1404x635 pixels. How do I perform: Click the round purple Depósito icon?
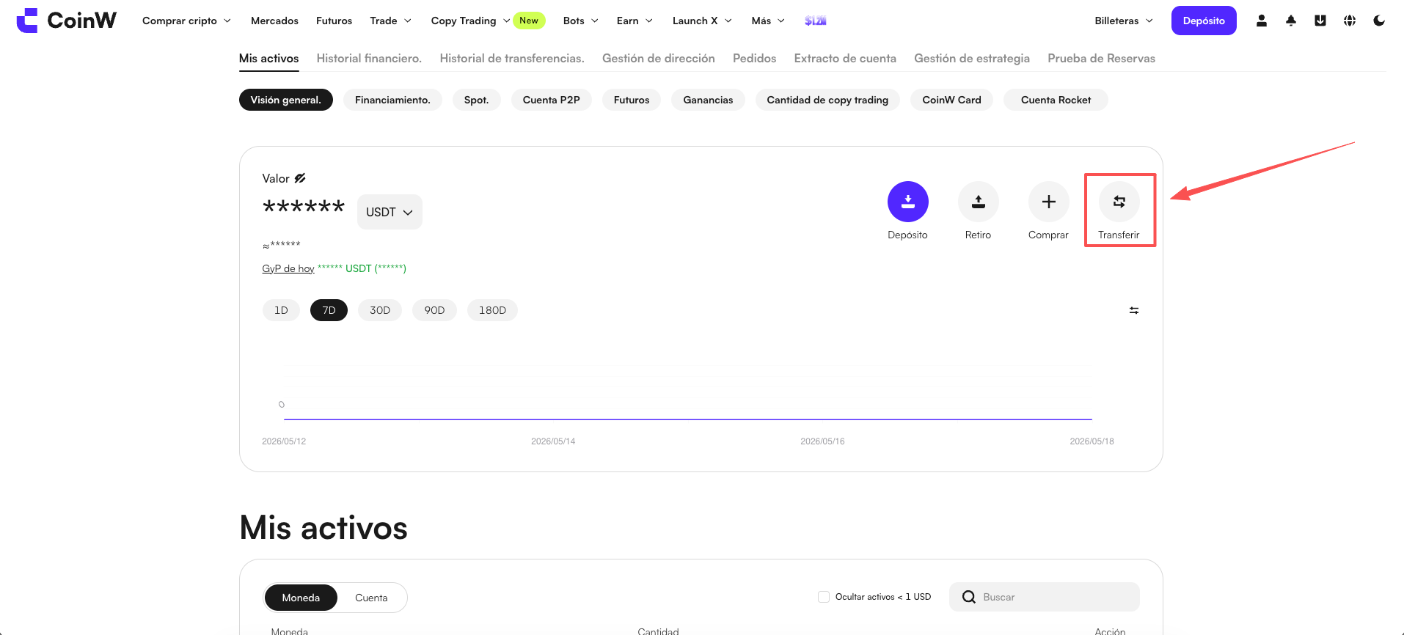click(x=908, y=202)
